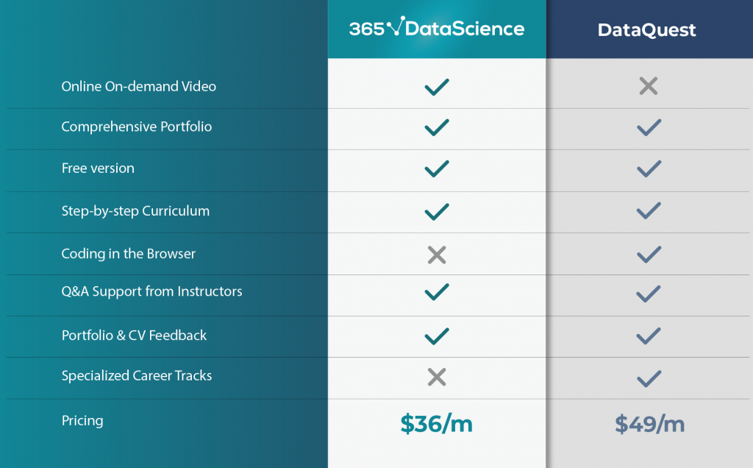Click 365 DataScience Q&A Support checkmark
753x468 pixels.
(437, 292)
